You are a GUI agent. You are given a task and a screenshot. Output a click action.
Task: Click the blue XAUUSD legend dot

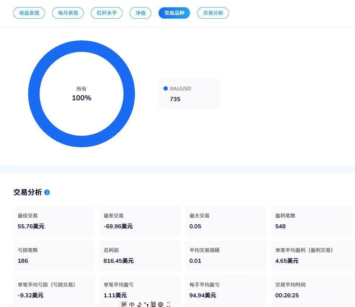[x=166, y=88]
